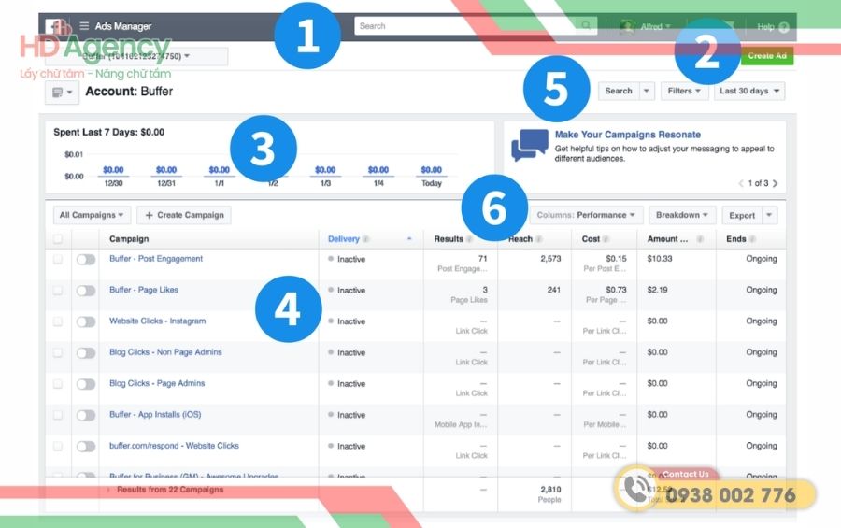Open the Filters dropdown

684,92
